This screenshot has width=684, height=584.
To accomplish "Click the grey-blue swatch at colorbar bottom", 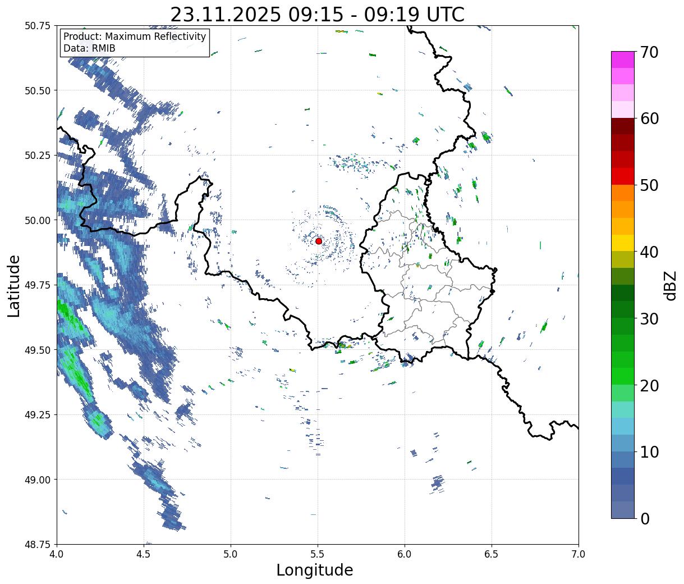I will pyautogui.click(x=623, y=509).
